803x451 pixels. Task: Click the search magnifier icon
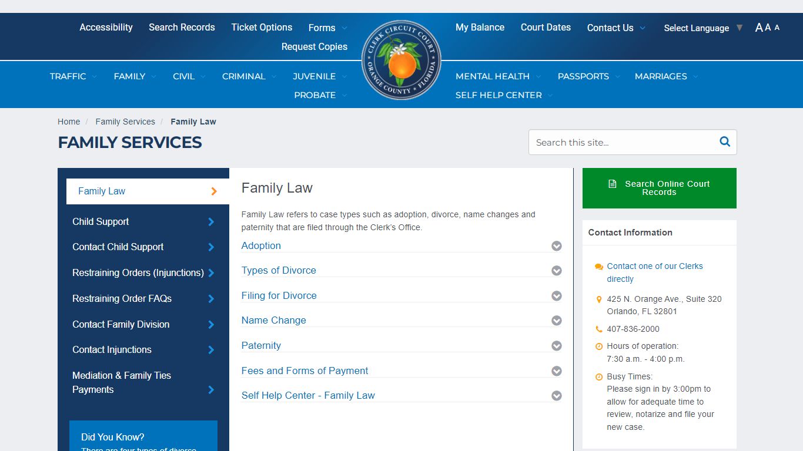[725, 142]
